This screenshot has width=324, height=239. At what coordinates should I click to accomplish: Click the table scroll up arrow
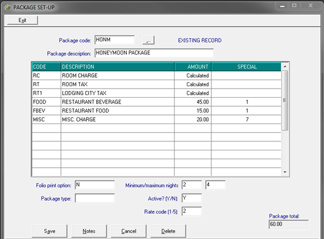285,66
